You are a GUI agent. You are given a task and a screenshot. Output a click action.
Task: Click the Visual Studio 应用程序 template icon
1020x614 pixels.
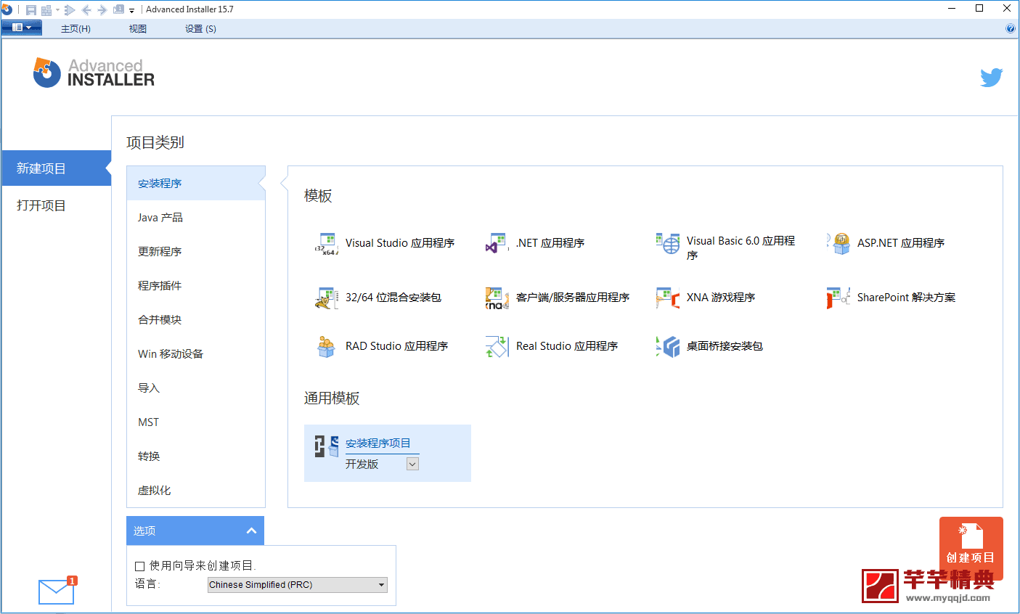coord(327,244)
